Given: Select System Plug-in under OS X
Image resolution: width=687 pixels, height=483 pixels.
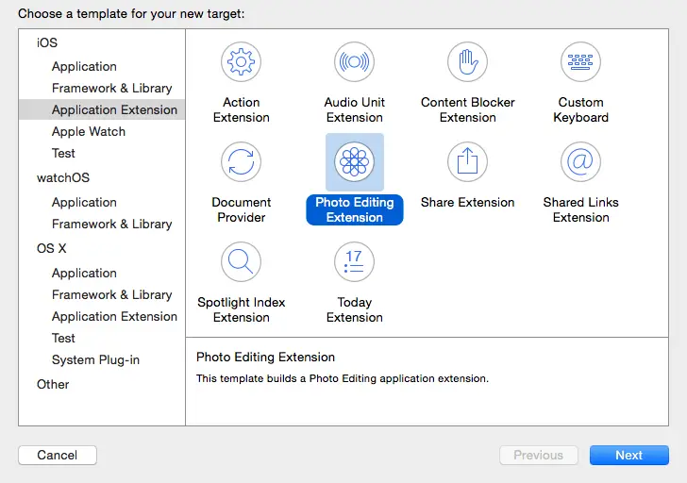Looking at the screenshot, I should click(95, 360).
